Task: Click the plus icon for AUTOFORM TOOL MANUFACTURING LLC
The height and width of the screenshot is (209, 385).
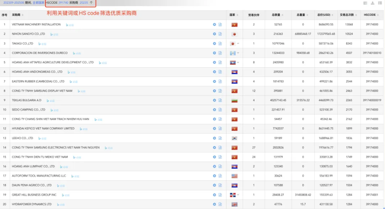Action: pos(214,176)
